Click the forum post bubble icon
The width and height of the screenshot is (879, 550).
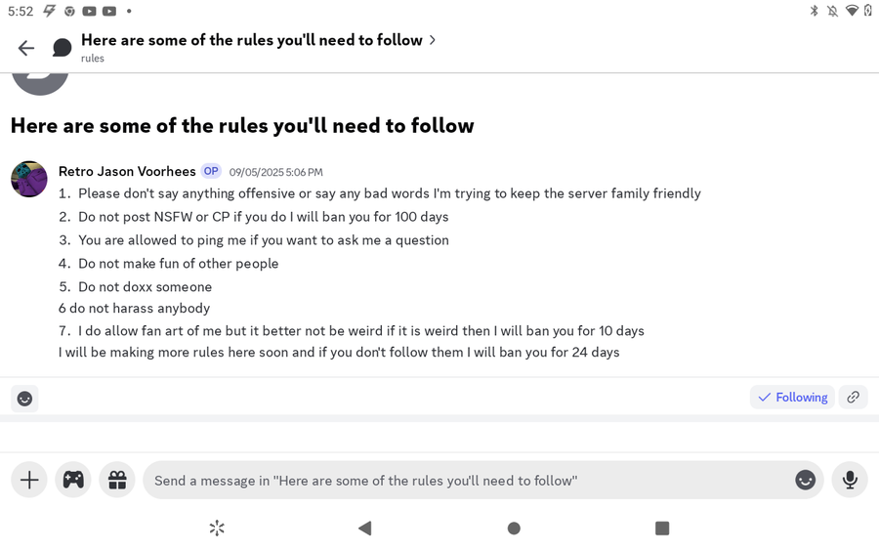pos(62,48)
